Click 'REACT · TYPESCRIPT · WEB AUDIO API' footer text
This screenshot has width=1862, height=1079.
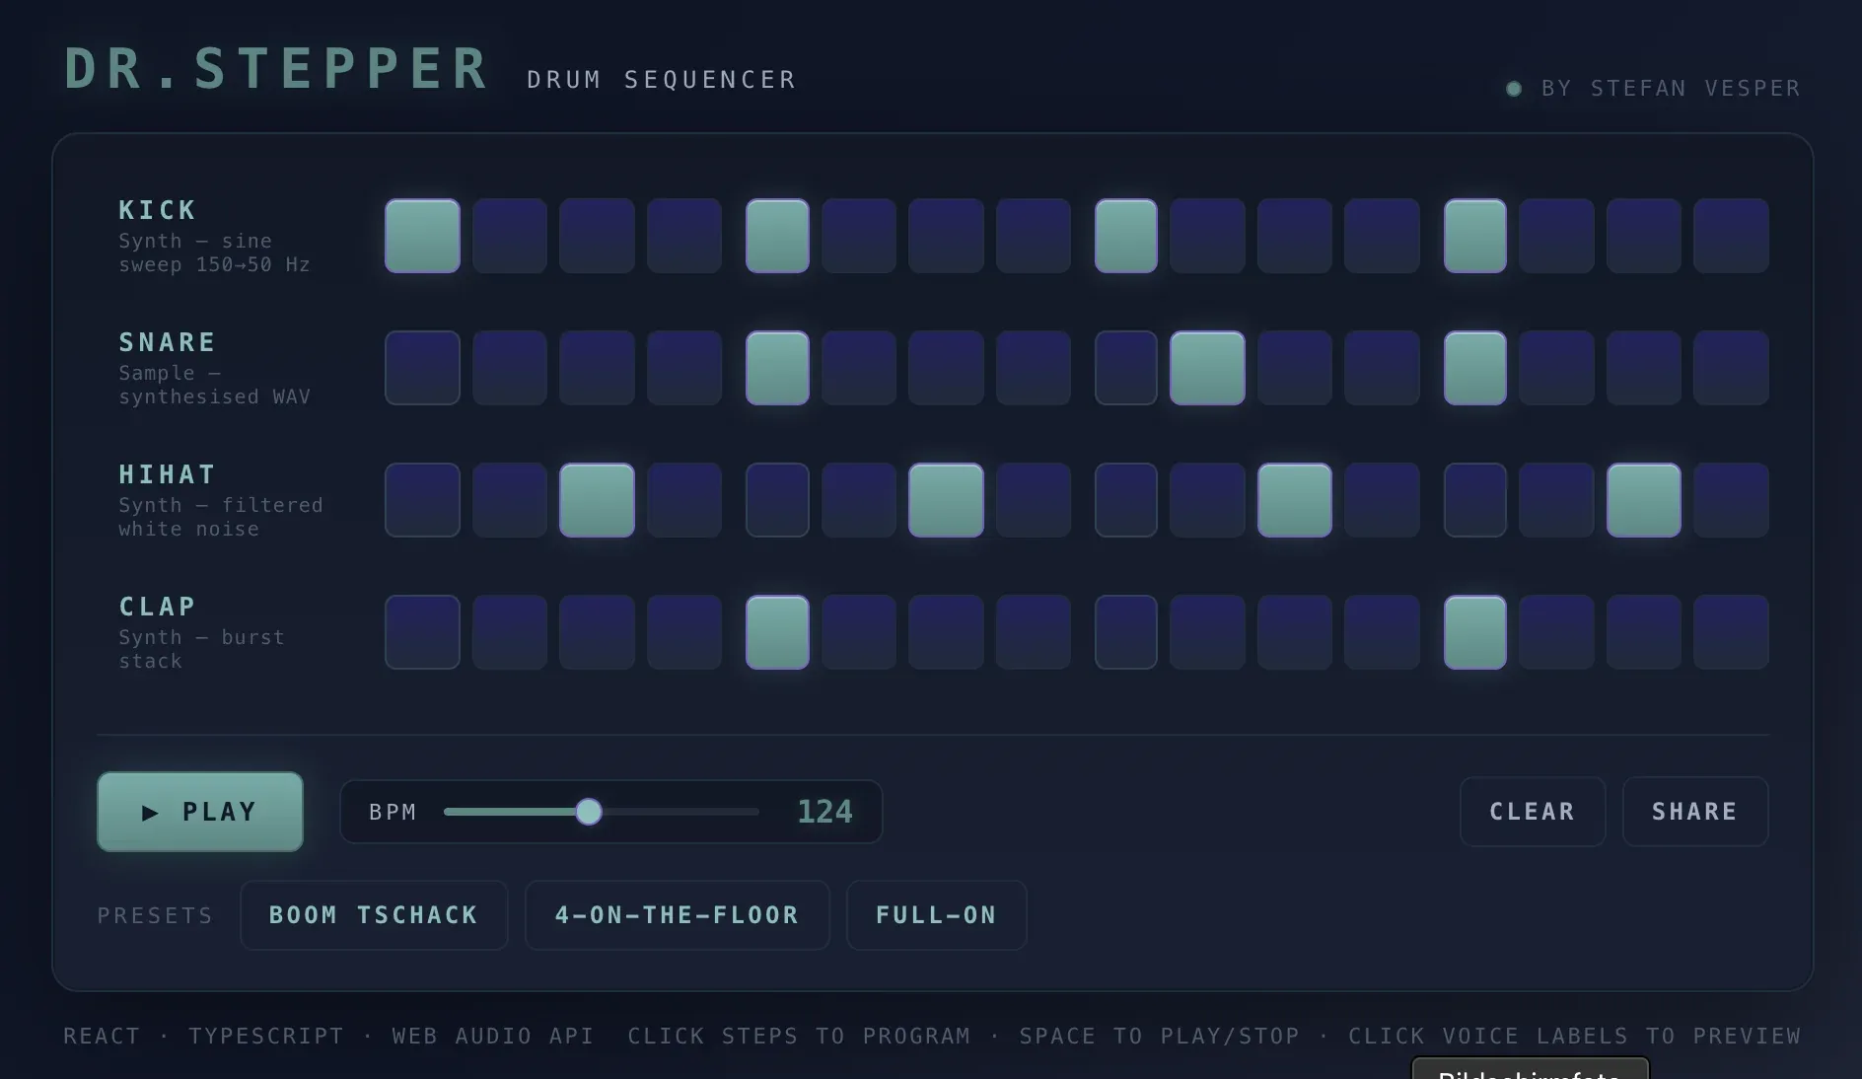[x=328, y=1037]
